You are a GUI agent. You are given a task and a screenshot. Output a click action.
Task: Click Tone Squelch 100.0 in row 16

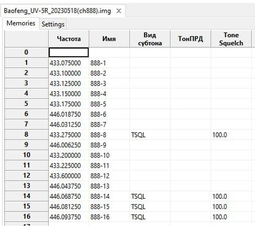pos(231,217)
